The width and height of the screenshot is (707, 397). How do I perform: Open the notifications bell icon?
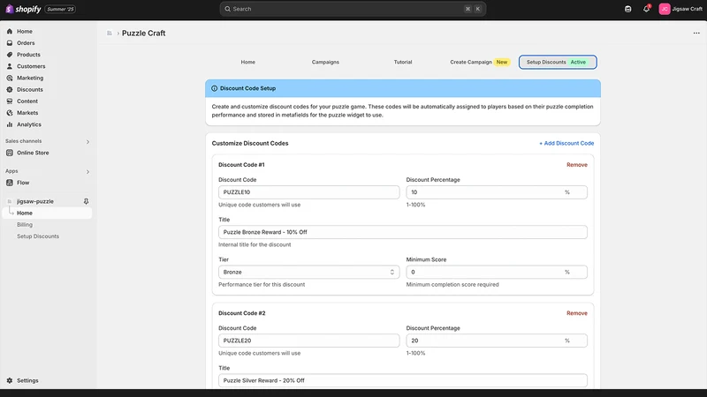pyautogui.click(x=646, y=9)
